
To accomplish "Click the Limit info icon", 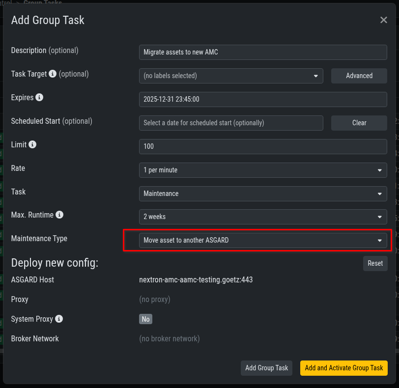I will coord(32,145).
